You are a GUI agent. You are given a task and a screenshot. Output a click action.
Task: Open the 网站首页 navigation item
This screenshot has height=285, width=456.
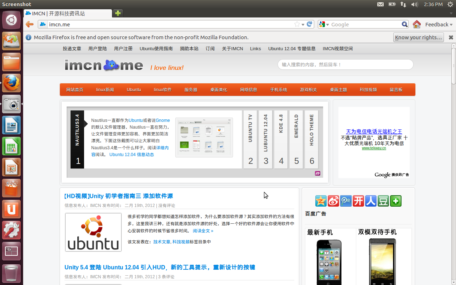click(x=75, y=90)
